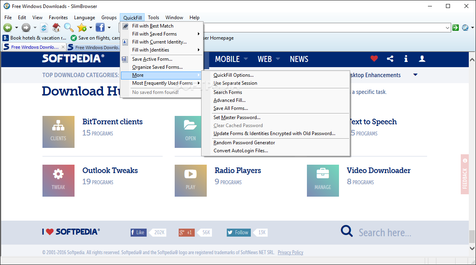Click the large search magnifier in footer
The image size is (476, 265).
tap(346, 231)
